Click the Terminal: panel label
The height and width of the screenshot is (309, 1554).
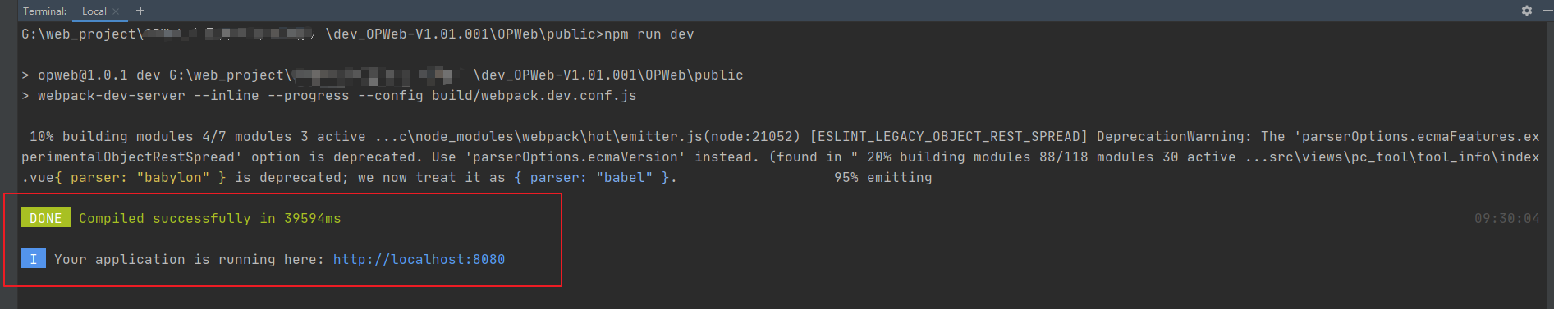pos(45,11)
